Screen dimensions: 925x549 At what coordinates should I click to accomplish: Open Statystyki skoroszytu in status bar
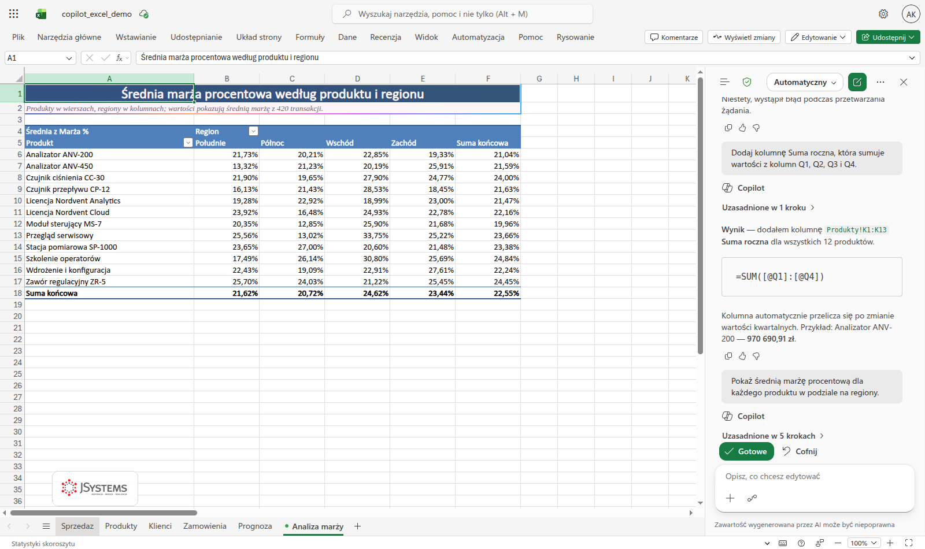click(43, 544)
